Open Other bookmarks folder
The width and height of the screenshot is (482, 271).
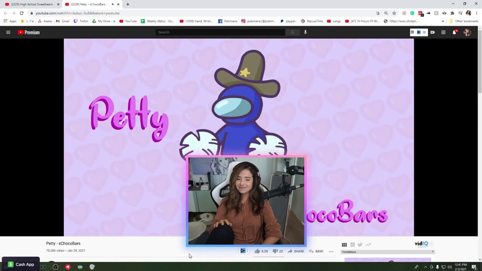tap(464, 21)
